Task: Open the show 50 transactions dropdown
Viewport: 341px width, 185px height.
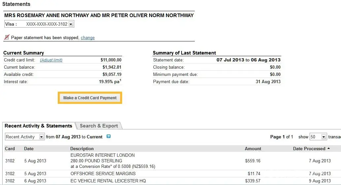Action: tap(324, 137)
